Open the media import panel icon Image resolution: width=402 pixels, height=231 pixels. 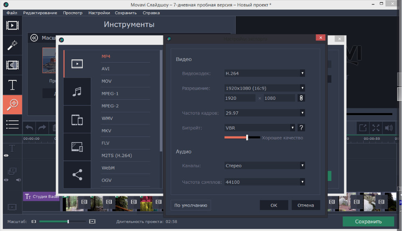[12, 25]
